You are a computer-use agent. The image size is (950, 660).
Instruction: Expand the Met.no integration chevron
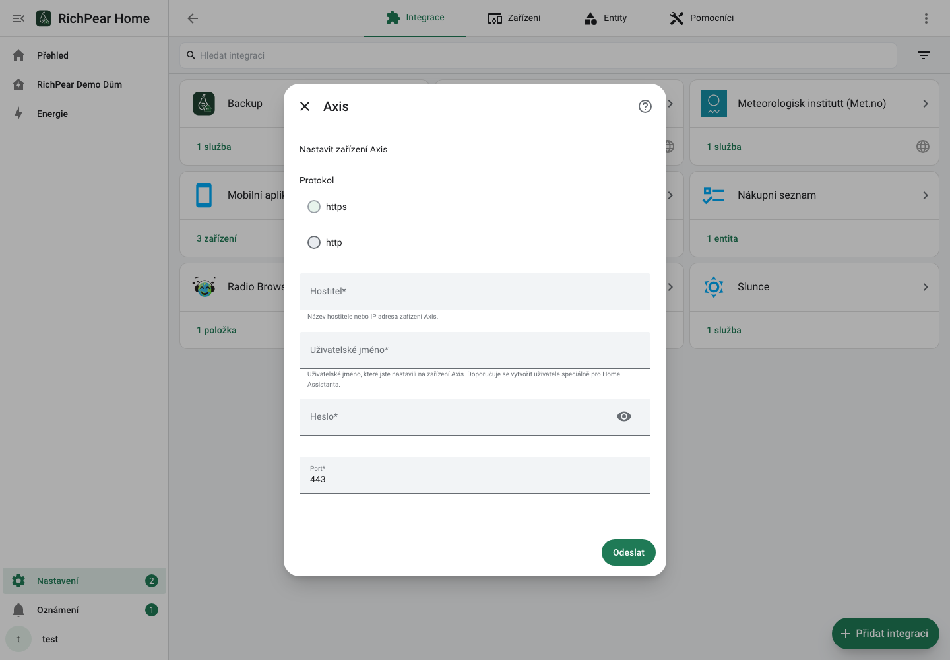coord(926,104)
